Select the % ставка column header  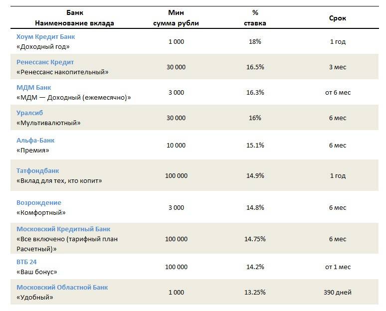coord(255,18)
